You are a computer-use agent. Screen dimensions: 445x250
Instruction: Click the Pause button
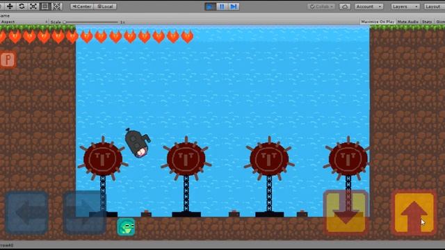coord(222,6)
